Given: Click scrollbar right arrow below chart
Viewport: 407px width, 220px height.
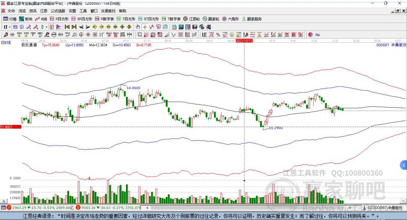Looking at the screenshot, I should [350, 208].
